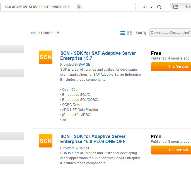Image resolution: width=191 pixels, height=169 pixels.
Task: Open the Sort By Downloads (Descending) dropdown
Action: [170, 33]
